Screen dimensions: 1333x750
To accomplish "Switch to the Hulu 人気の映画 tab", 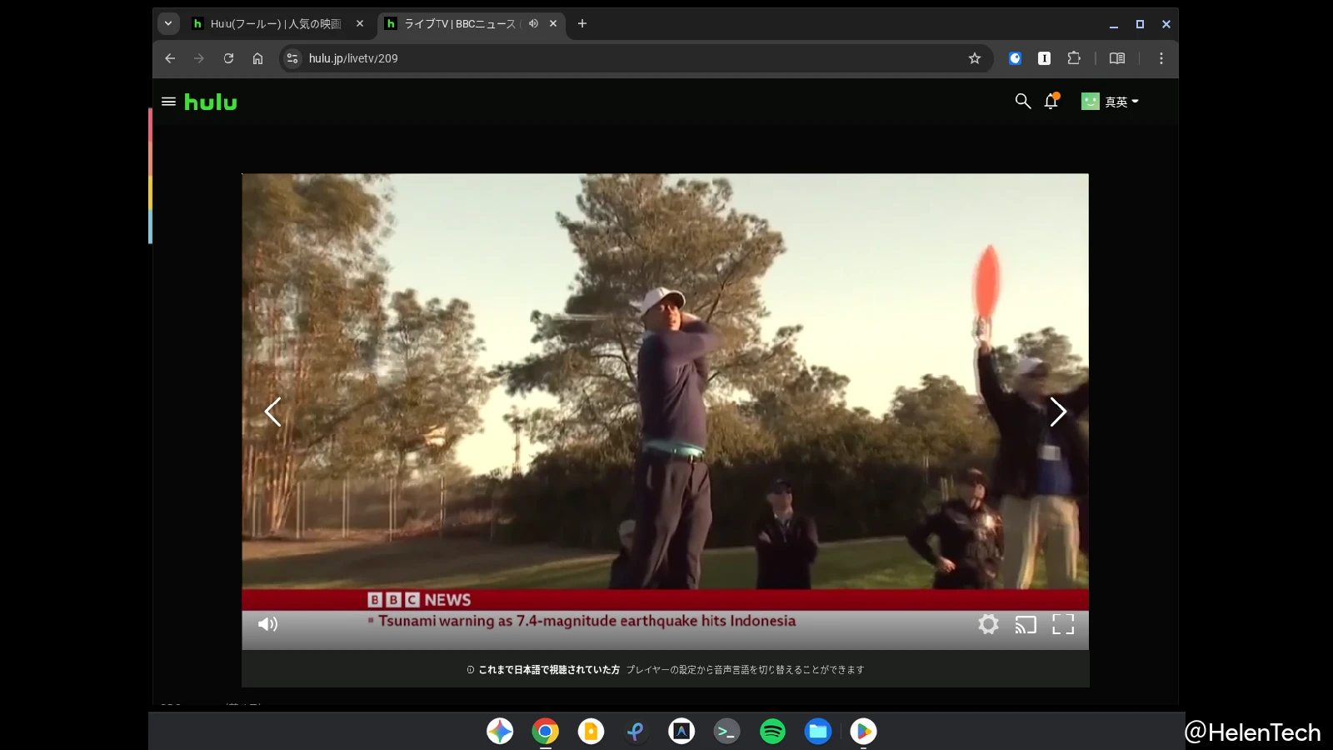I will tap(275, 24).
